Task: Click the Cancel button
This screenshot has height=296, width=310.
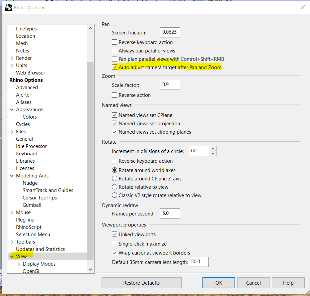Action: click(253, 283)
